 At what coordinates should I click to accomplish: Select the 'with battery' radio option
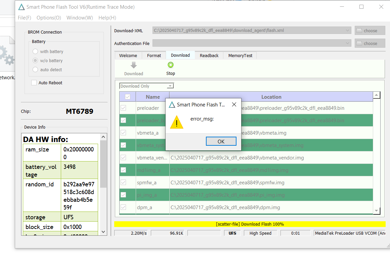point(35,51)
